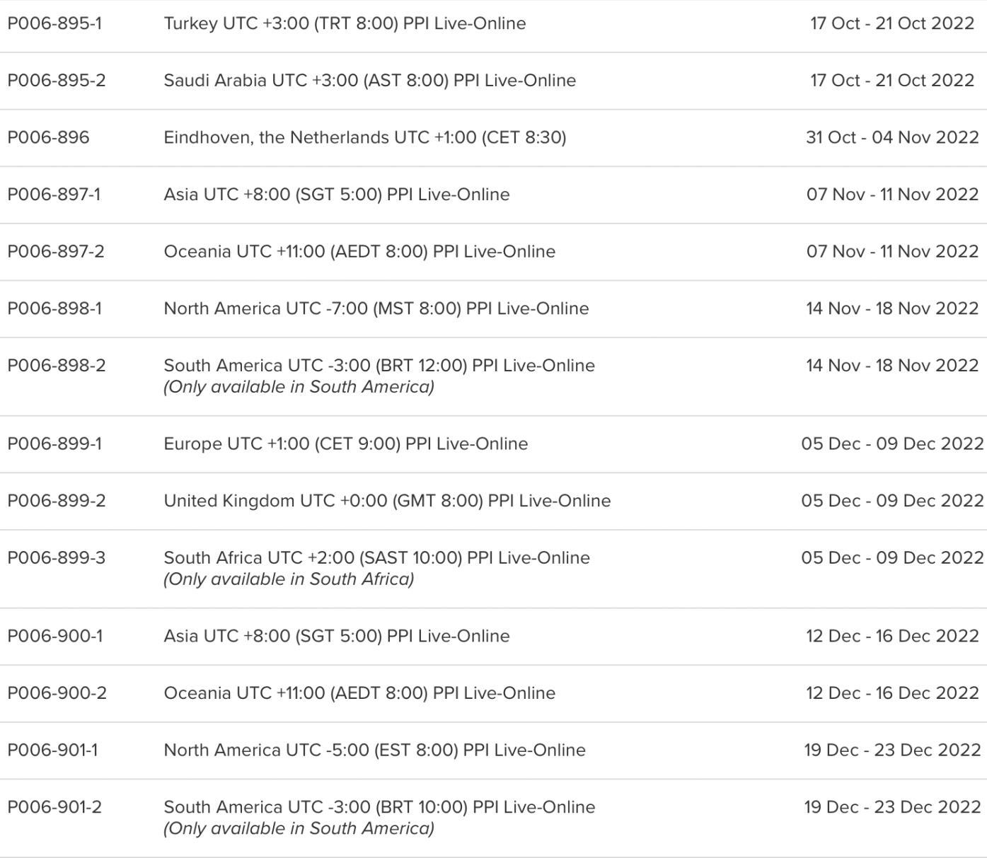Click course code P006-900-1
This screenshot has width=987, height=858.
[54, 636]
